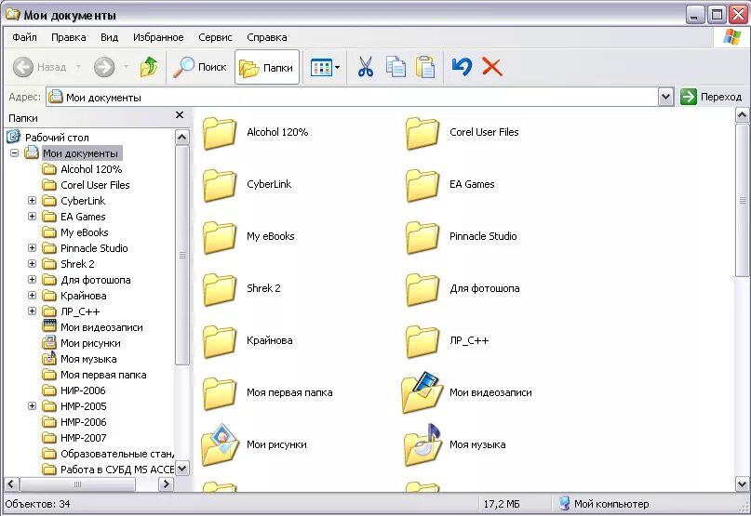Open the address bar dropdown arrow
Screen dimensions: 751x516
(665, 98)
